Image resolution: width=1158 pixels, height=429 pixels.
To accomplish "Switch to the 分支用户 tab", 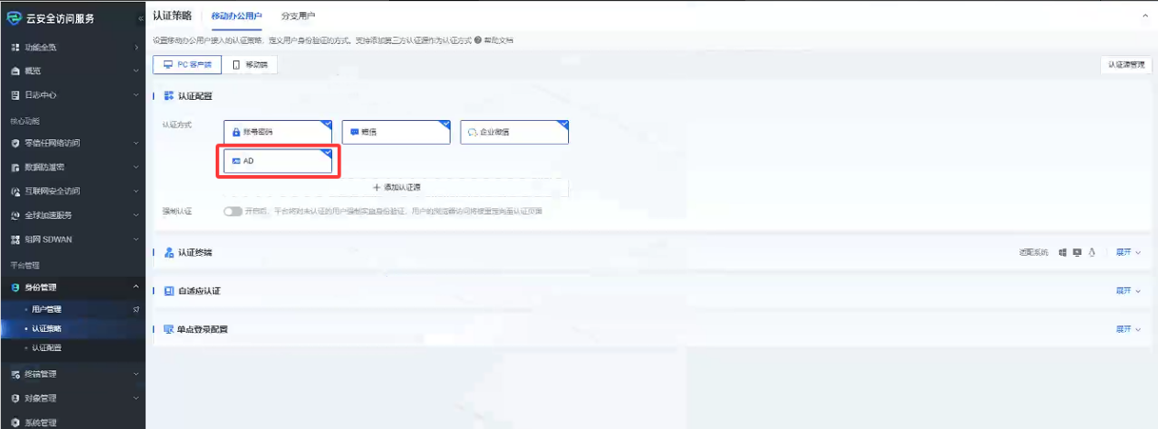I will tap(298, 16).
